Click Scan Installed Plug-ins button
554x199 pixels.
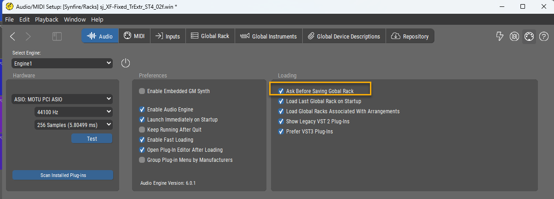tap(63, 175)
